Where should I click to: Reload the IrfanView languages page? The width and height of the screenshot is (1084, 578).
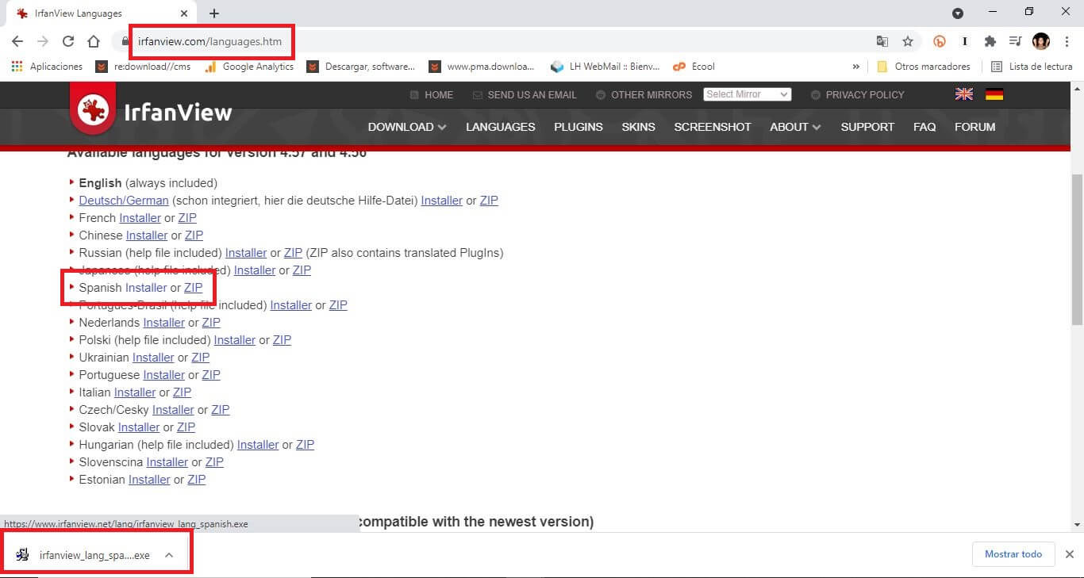[x=68, y=41]
